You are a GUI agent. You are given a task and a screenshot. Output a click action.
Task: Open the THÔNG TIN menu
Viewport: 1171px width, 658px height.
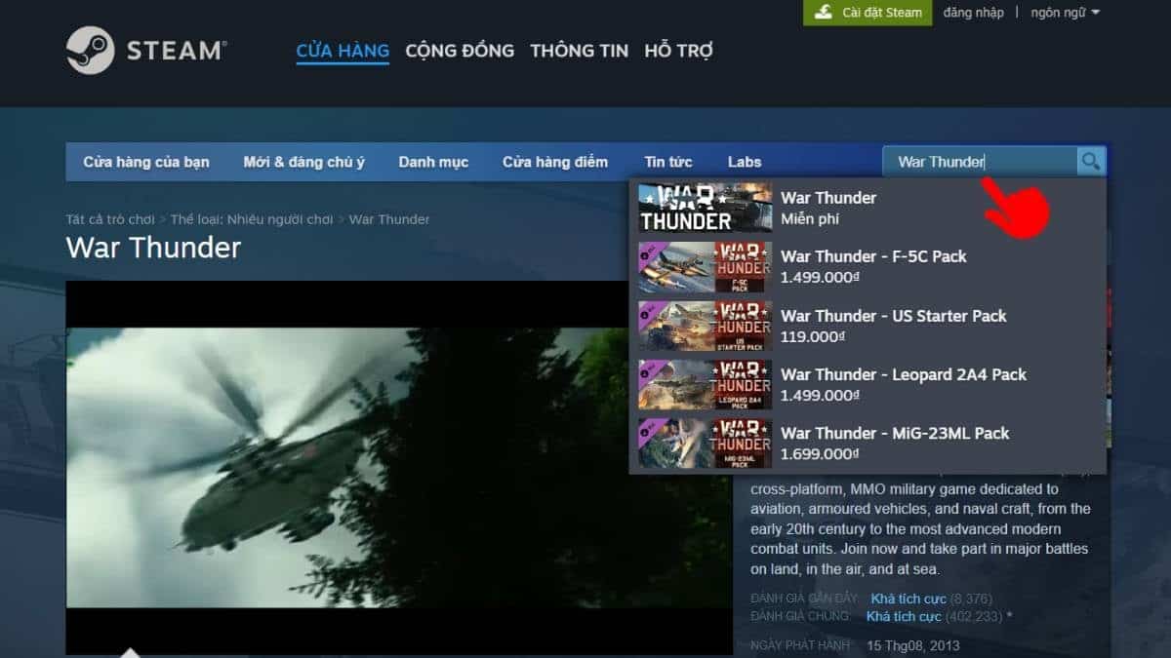tap(579, 51)
